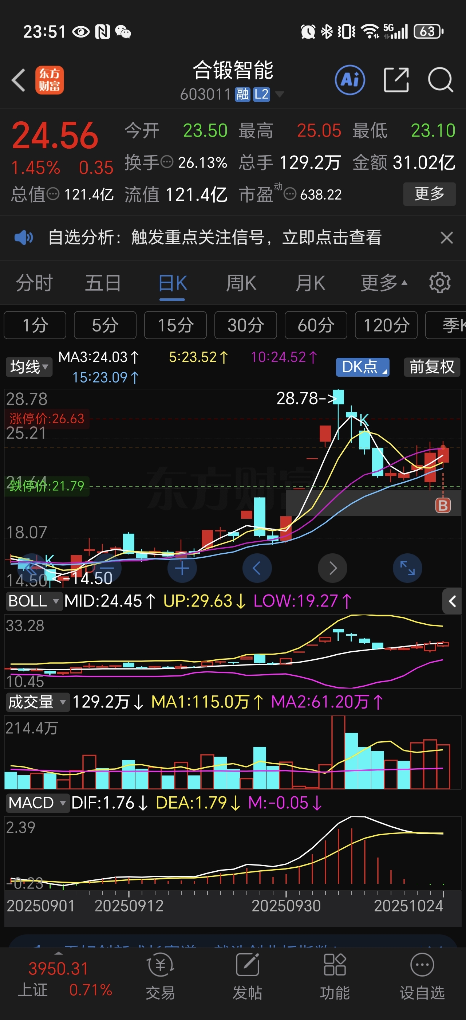Tap the 跌停价:21.79 label
This screenshot has height=1020, width=466.
click(47, 486)
